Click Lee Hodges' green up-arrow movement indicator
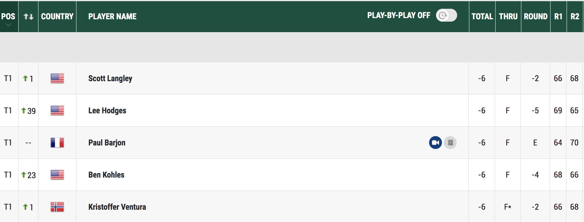 tap(24, 110)
